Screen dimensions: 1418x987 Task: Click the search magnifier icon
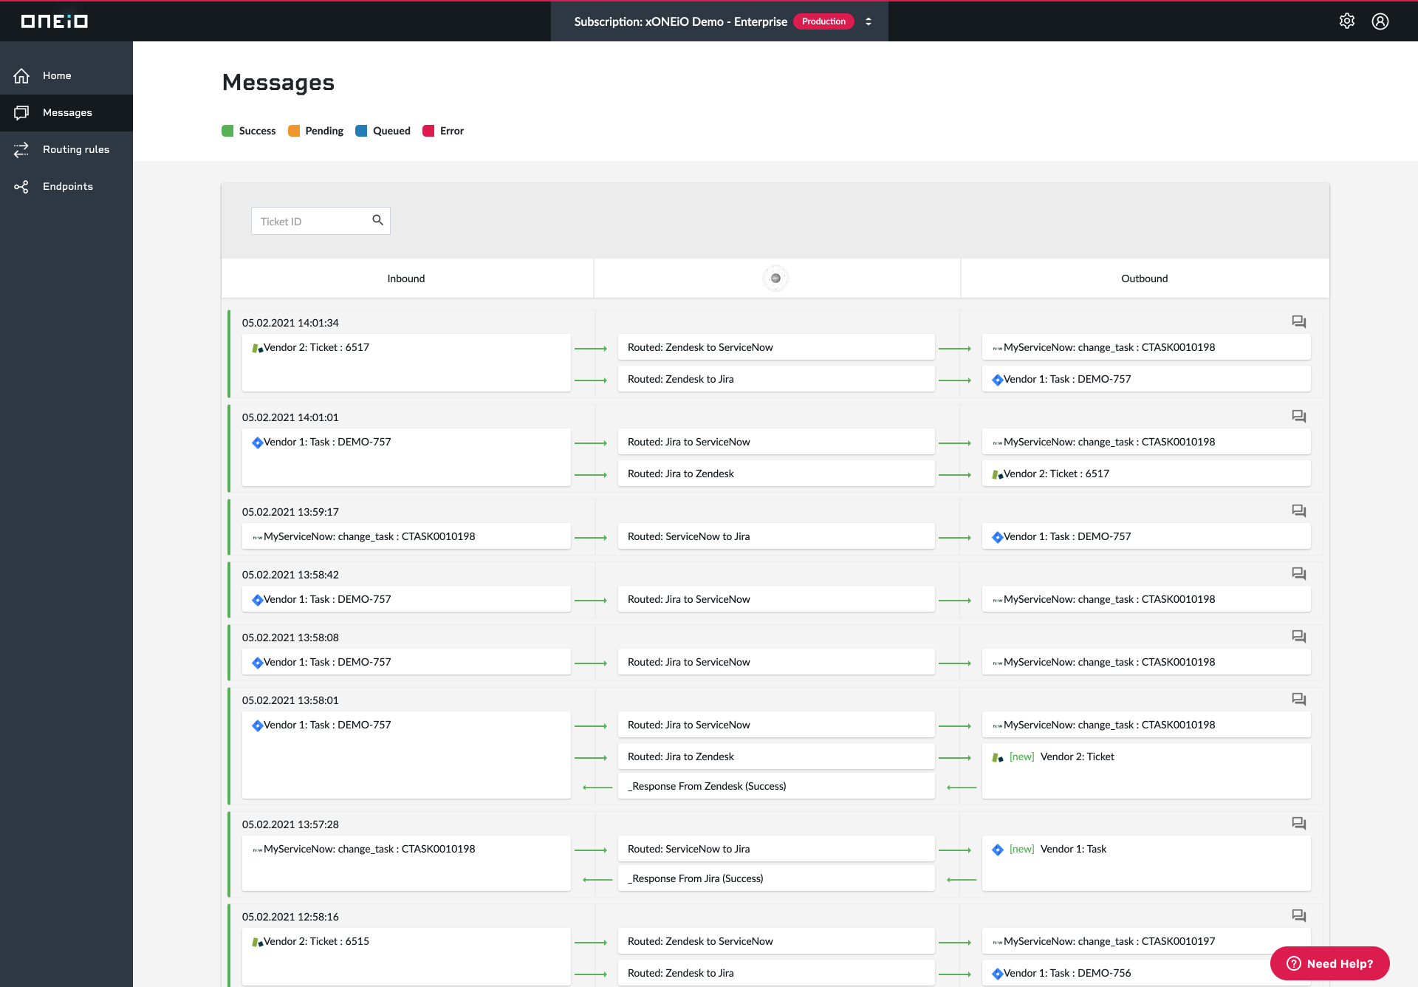[x=377, y=220]
